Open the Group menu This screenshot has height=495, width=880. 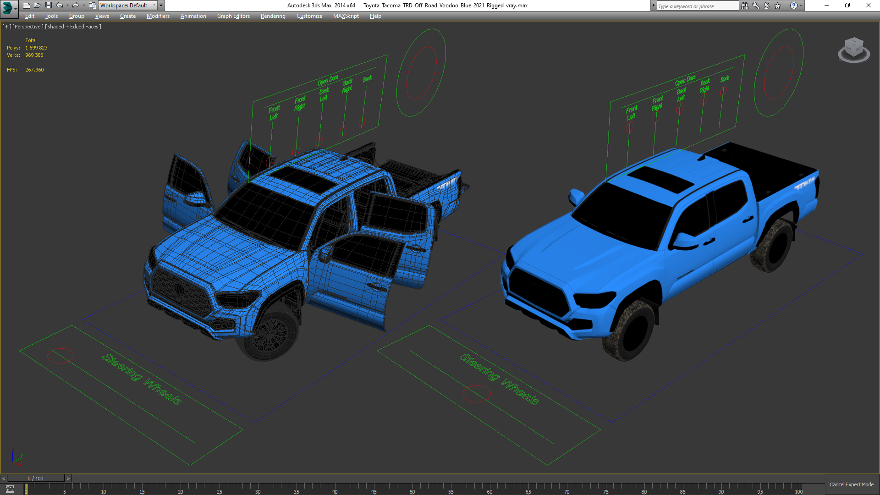point(77,16)
